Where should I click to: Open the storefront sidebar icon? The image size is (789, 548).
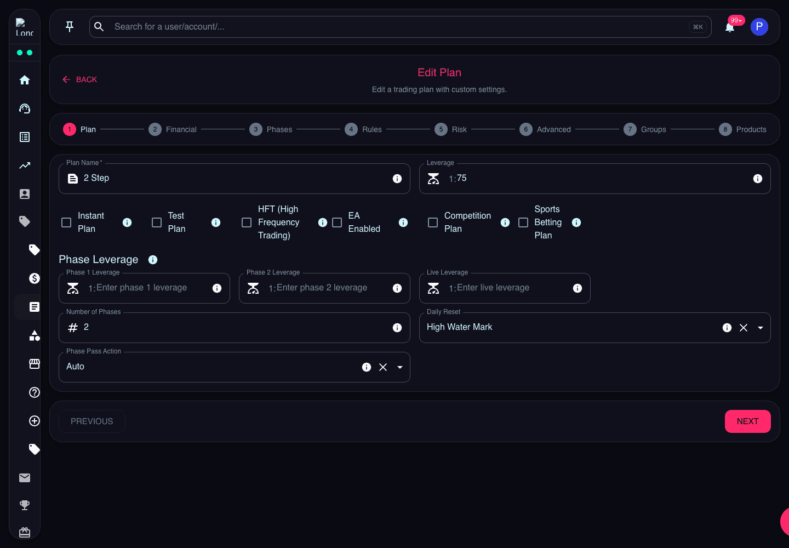pyautogui.click(x=35, y=364)
